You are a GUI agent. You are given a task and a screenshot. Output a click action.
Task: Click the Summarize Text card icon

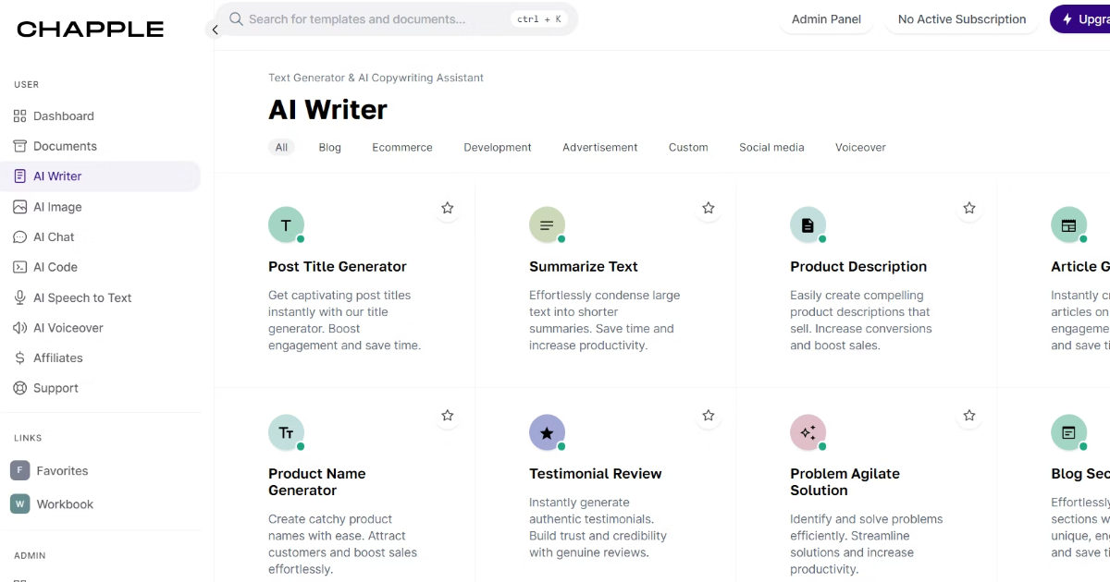pyautogui.click(x=547, y=225)
